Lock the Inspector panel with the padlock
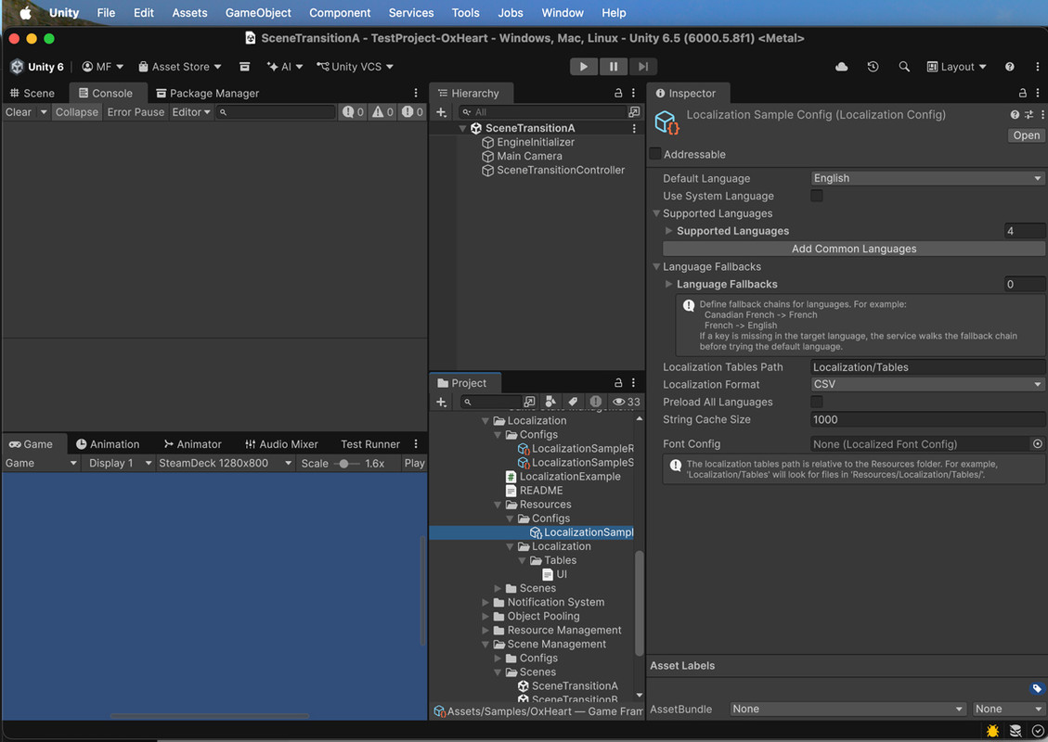 click(x=1022, y=93)
